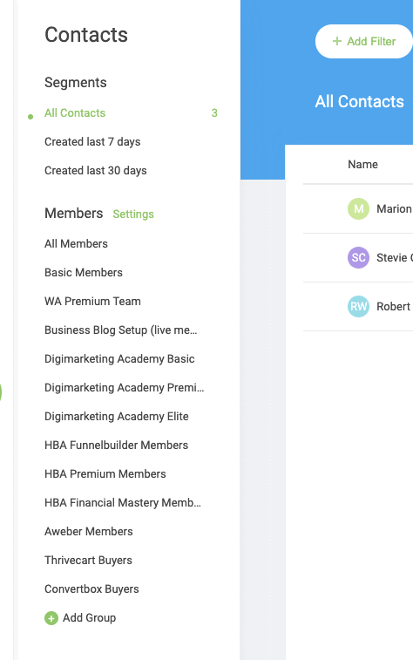Open Digimarketing Academy Premi... group
The height and width of the screenshot is (660, 413).
124,388
